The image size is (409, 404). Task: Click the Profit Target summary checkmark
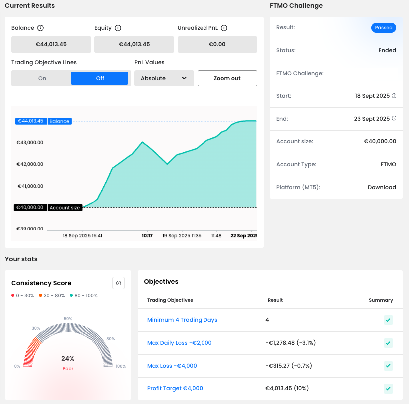[x=388, y=388]
